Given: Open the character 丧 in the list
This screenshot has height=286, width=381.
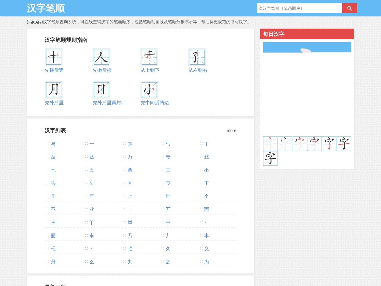Looking at the screenshot, I should click(x=168, y=183).
